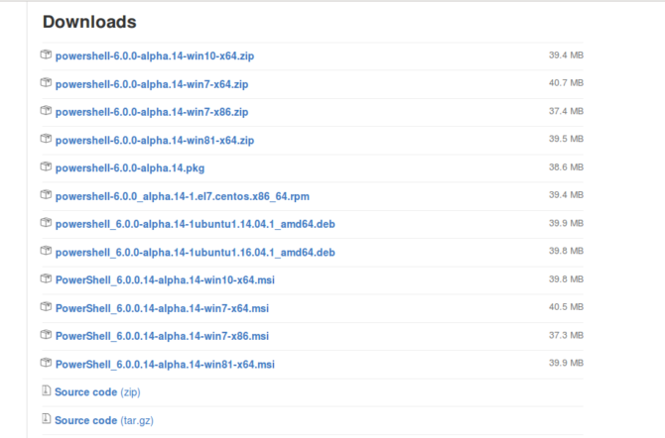Download powershell-6.0.0-alpha.14-win81-x64.zip

[x=155, y=141]
